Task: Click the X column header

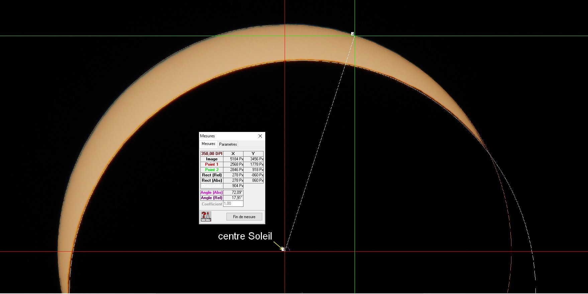Action: (233, 154)
